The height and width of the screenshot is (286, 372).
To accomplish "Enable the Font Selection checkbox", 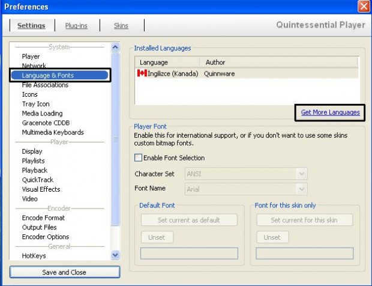I will (x=138, y=158).
